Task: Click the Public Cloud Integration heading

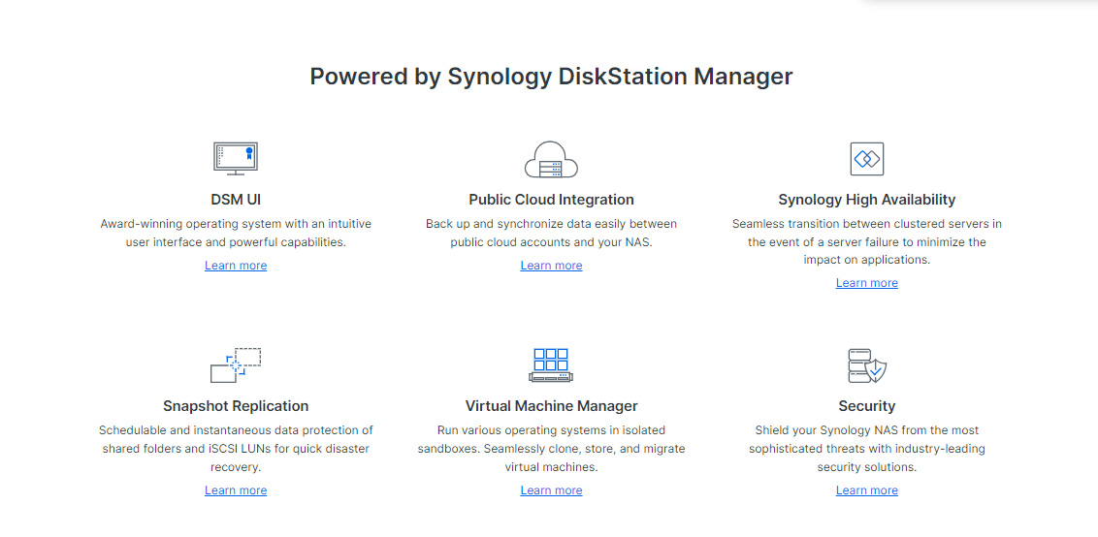Action: point(551,200)
